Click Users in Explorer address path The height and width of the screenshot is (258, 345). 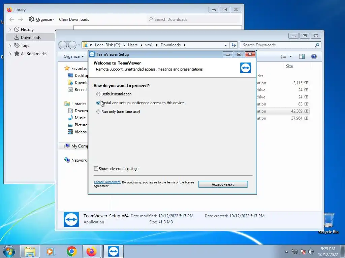133,45
